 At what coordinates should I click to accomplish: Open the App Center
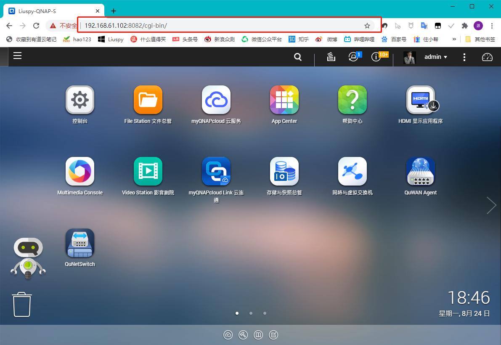click(284, 100)
